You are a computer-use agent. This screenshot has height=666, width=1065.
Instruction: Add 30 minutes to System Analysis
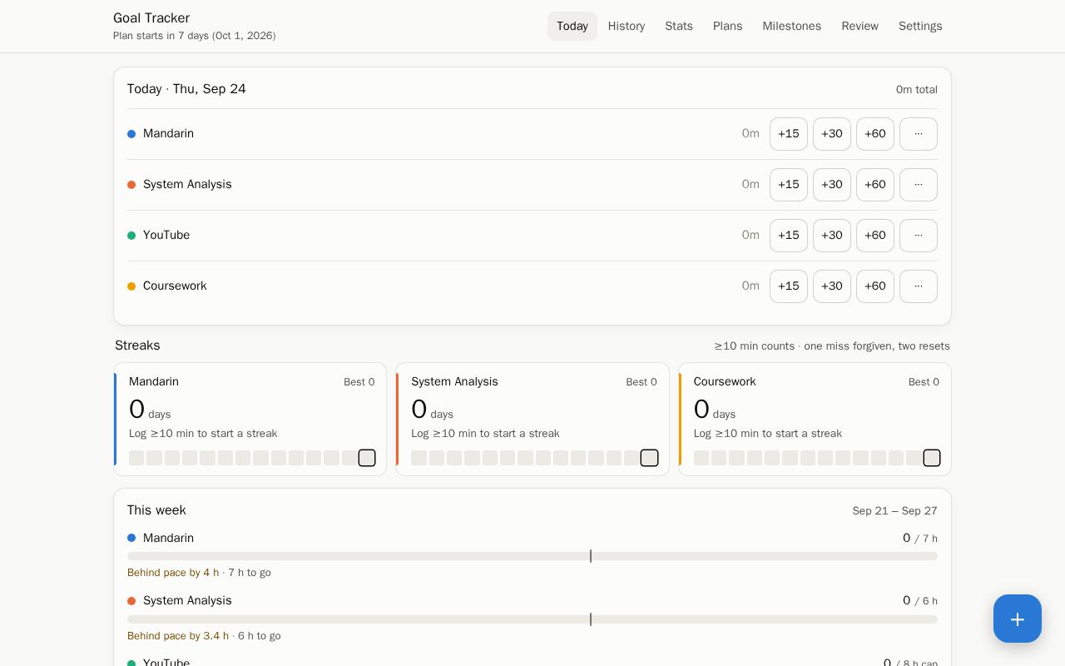click(832, 185)
